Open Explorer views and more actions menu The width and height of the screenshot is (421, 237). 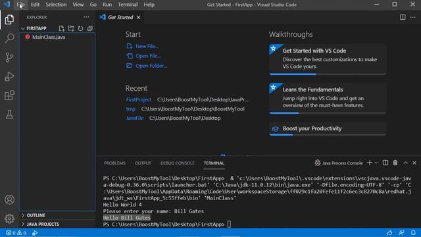pos(86,17)
